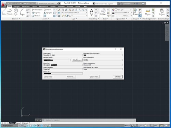171x128 pixels.
Task: Click the Lizenzvertrag button
Action: pos(48,77)
